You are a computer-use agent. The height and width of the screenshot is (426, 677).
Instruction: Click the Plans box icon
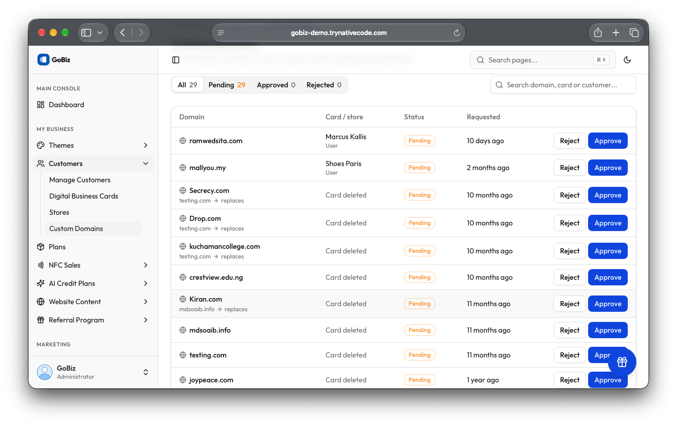[x=41, y=247]
